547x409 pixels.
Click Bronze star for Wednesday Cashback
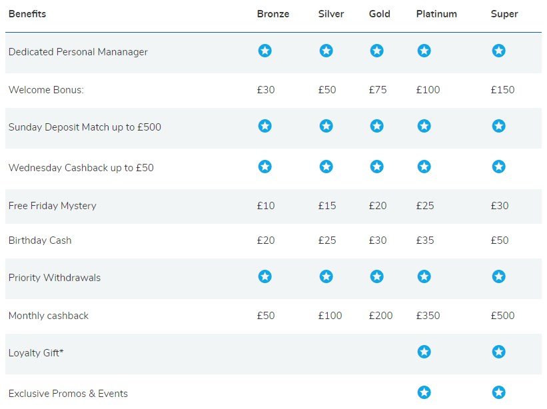tap(265, 167)
